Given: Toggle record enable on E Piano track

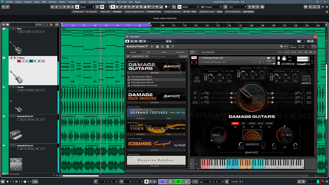Looking at the screenshot, I should pos(19,61).
